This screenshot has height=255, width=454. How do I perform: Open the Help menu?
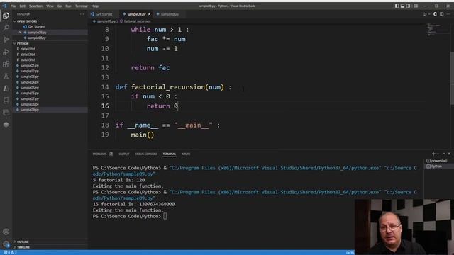pos(95,6)
